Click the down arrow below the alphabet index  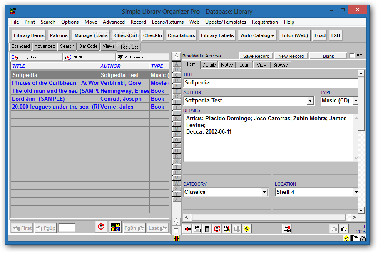click(177, 222)
